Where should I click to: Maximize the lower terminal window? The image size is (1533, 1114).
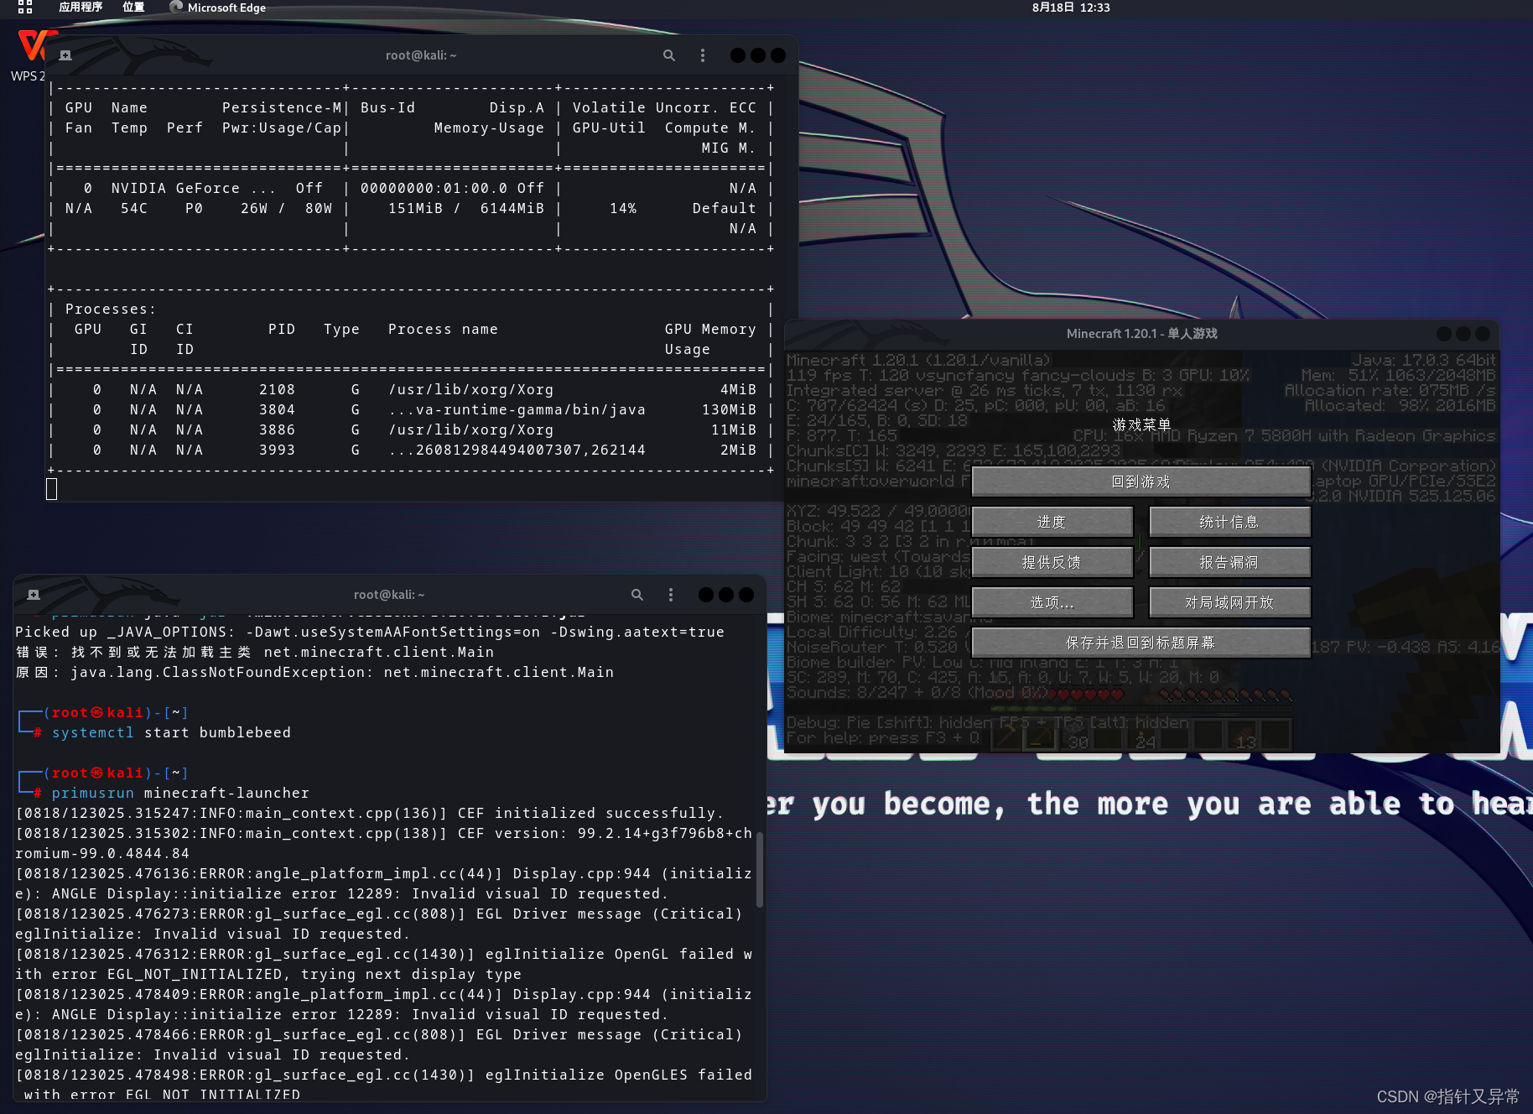pyautogui.click(x=726, y=595)
